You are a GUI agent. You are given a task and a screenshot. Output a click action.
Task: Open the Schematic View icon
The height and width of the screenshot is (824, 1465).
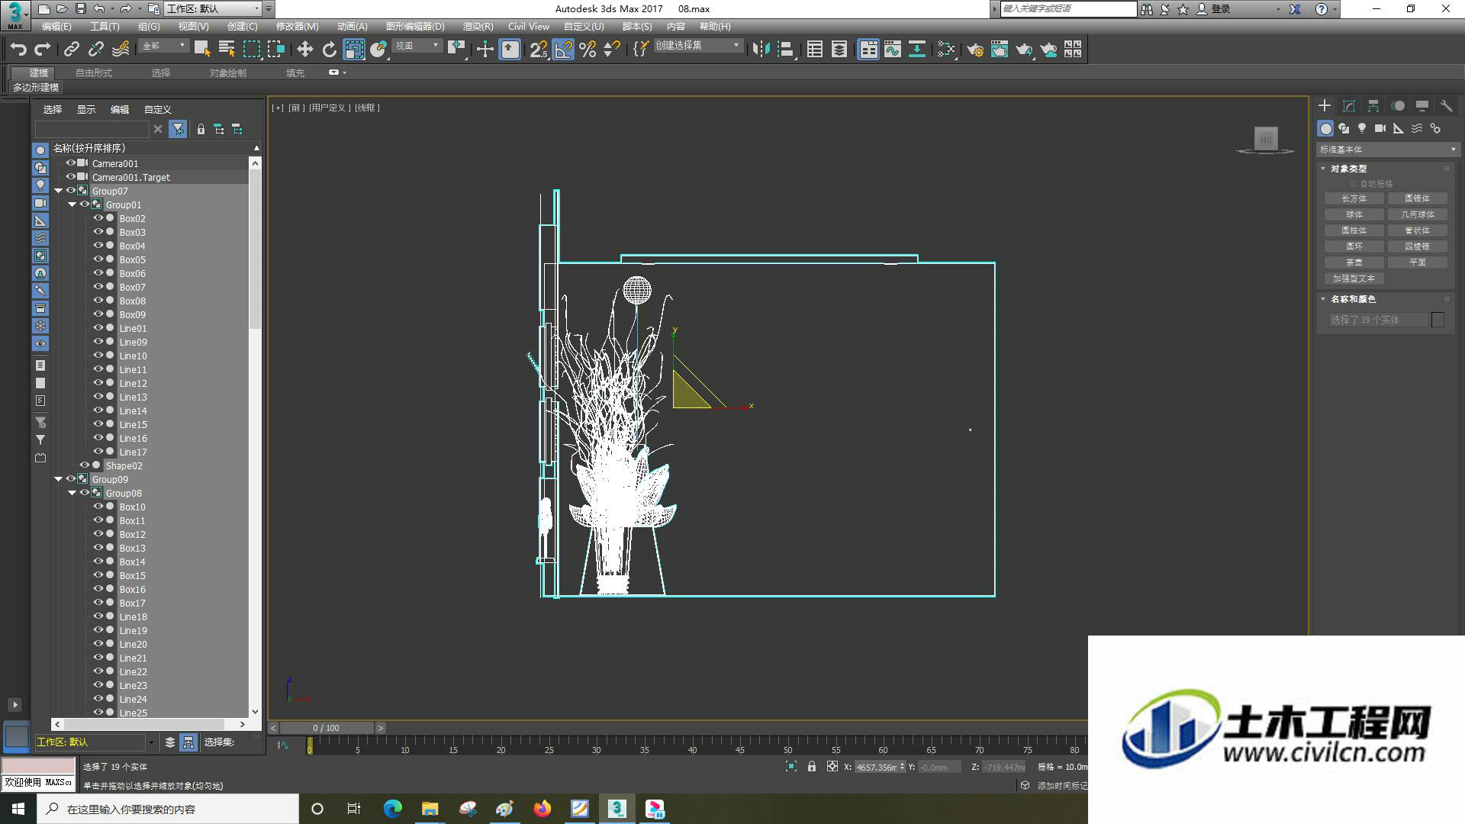click(917, 50)
